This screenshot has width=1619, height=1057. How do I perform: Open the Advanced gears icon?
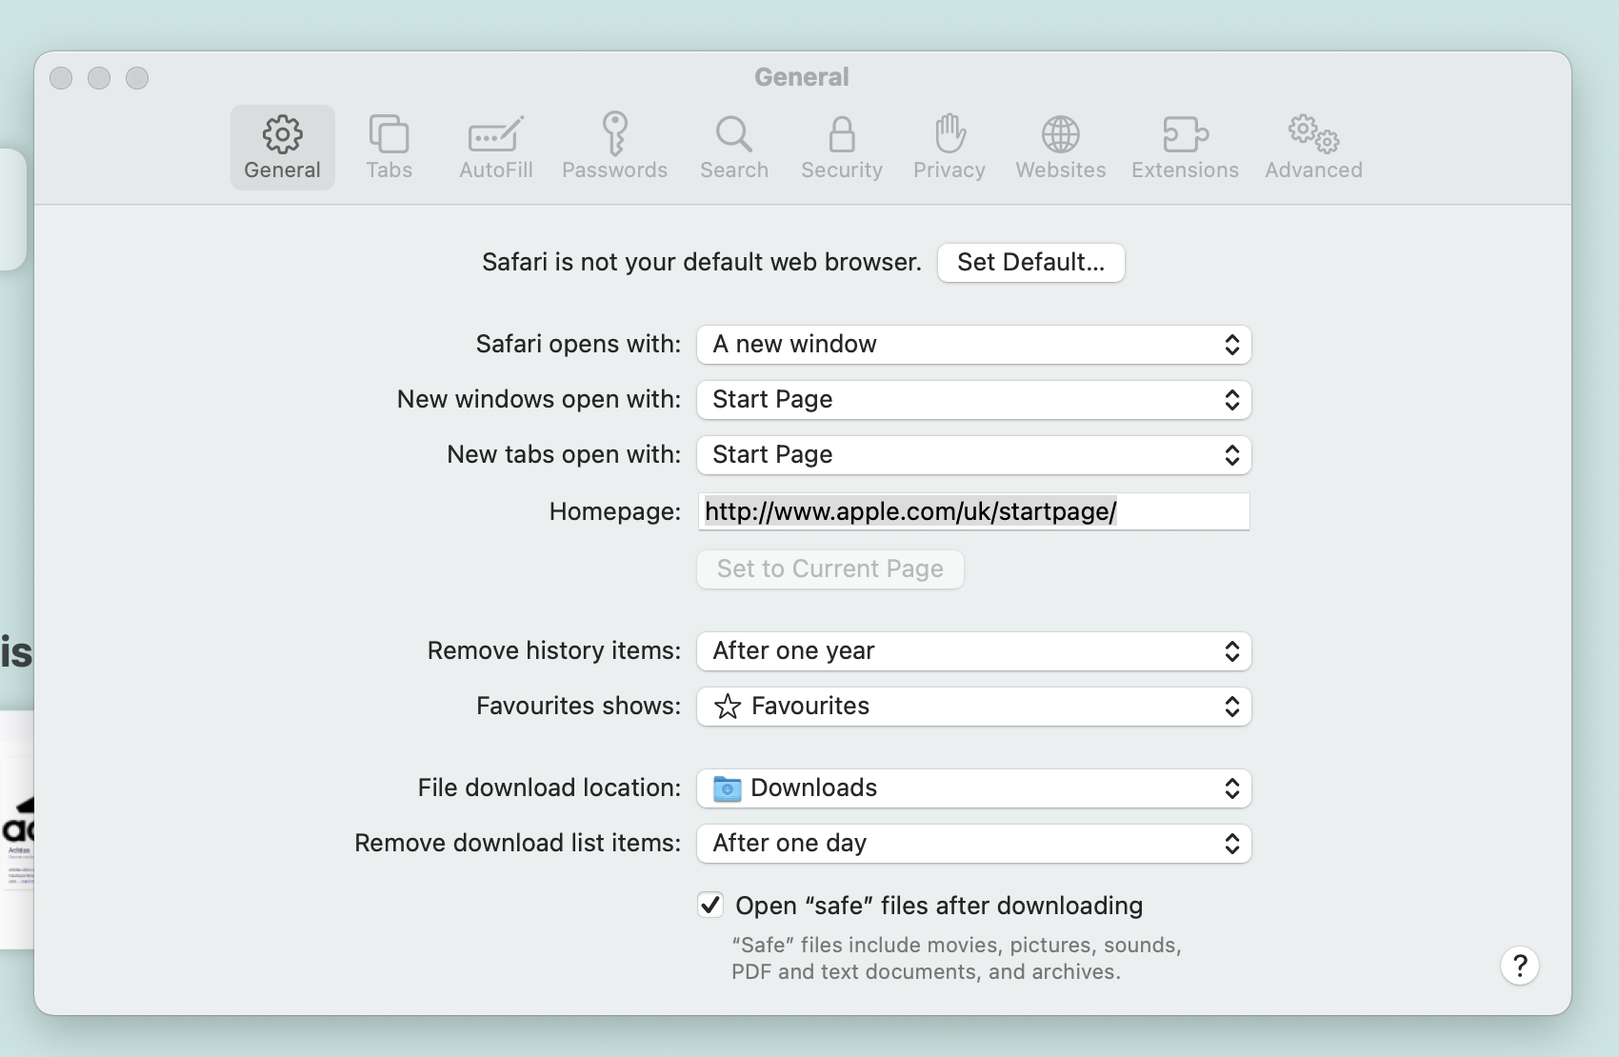pyautogui.click(x=1313, y=133)
